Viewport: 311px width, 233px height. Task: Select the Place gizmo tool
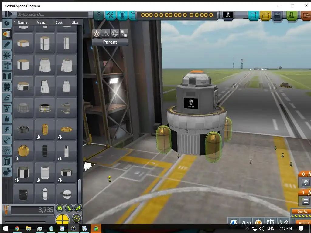97,33
